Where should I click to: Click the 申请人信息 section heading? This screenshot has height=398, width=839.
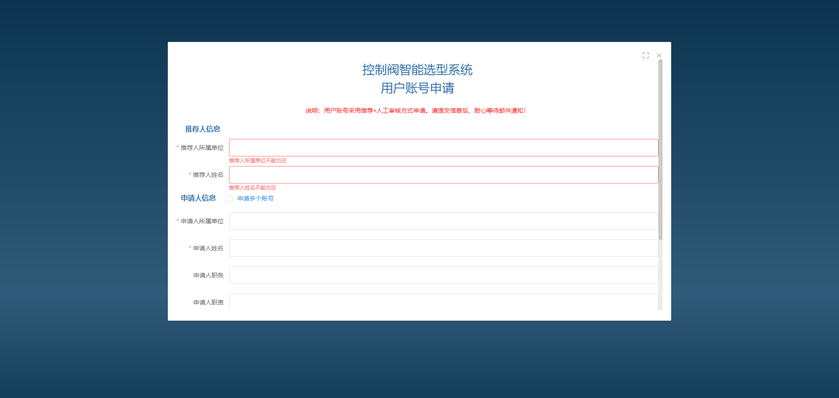198,198
